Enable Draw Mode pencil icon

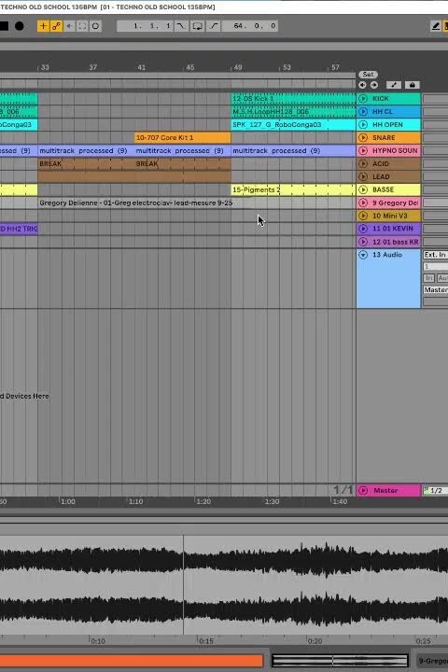(x=436, y=26)
